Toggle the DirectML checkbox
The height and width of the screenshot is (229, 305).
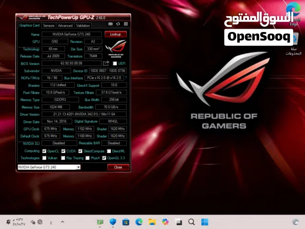(109, 151)
